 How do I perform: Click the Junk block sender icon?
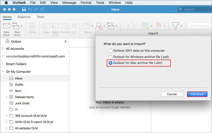click(99, 26)
